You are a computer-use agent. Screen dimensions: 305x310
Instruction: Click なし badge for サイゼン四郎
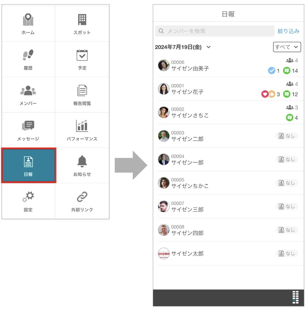click(287, 230)
